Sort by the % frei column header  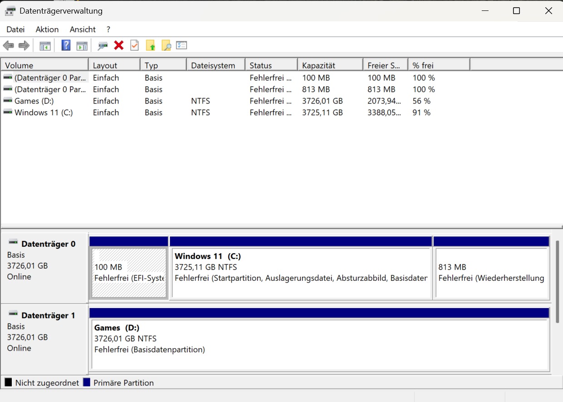(x=439, y=65)
